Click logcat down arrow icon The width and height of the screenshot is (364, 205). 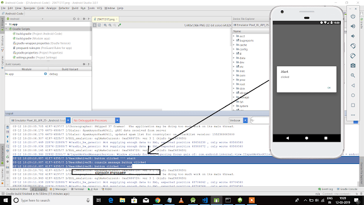[7, 141]
